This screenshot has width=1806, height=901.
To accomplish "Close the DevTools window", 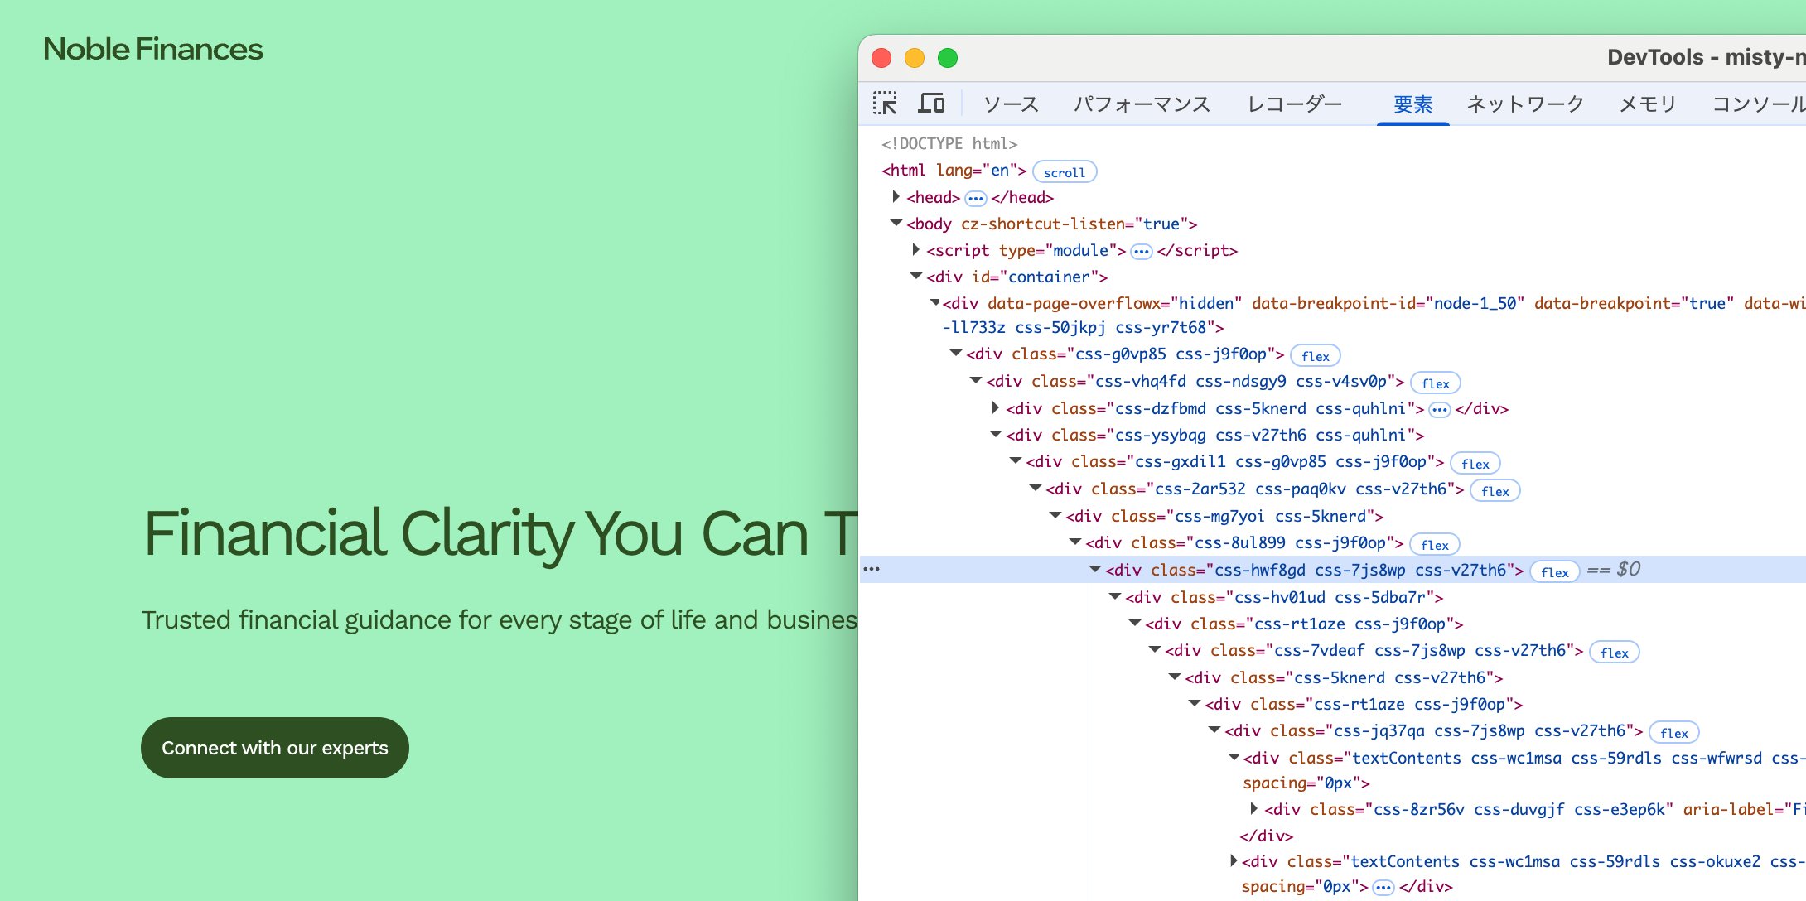I will [881, 58].
